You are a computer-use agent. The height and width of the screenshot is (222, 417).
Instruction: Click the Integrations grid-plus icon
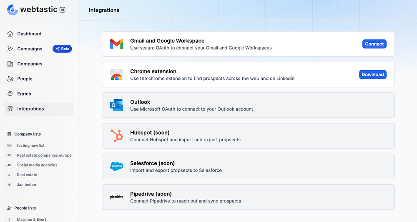point(10,109)
